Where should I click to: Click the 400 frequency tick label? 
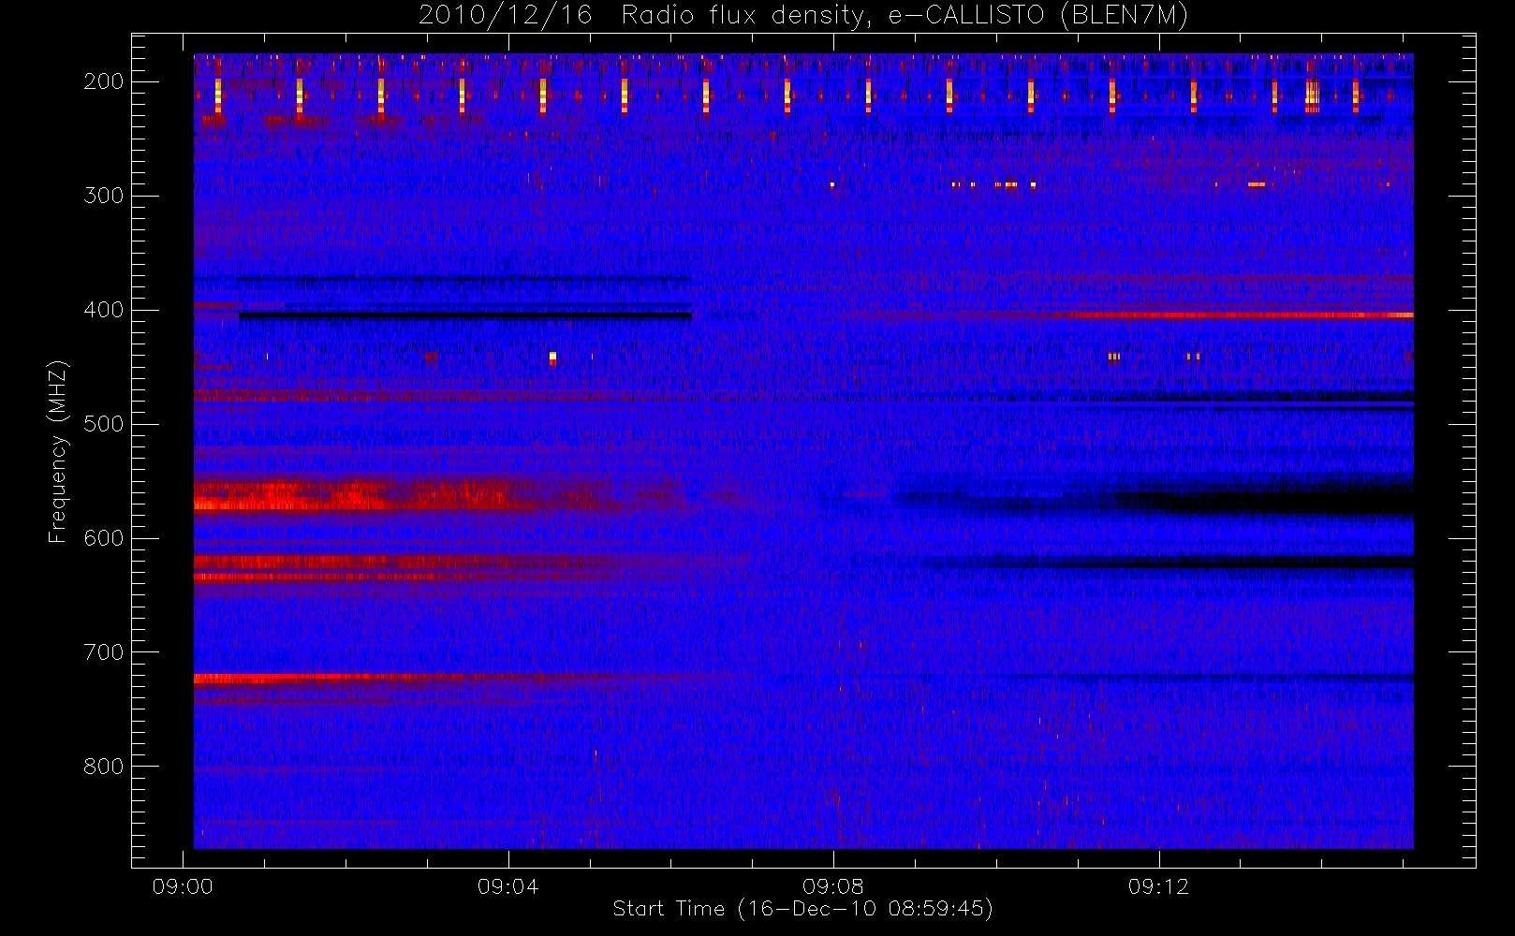click(103, 310)
